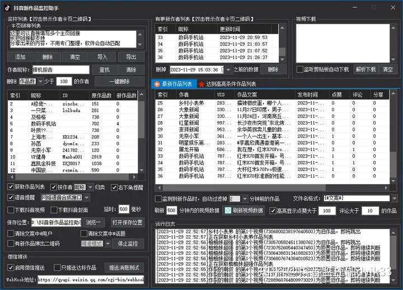This screenshot has height=290, width=403.
Task: Click horizontal scrollbar of monitor list table
Action: point(73,177)
